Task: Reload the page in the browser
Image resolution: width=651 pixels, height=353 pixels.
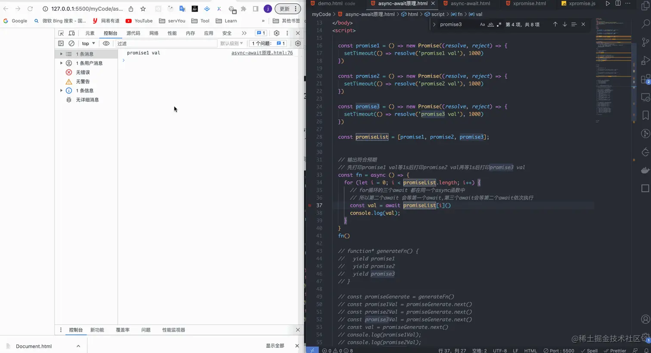Action: tap(30, 9)
